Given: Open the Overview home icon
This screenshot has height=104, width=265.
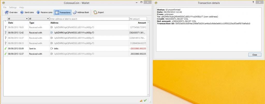Looking at the screenshot, I should click(6, 12).
